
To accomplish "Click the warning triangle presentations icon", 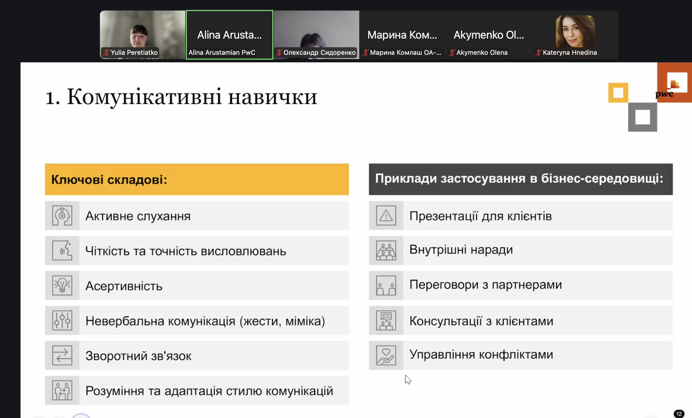I will [386, 215].
